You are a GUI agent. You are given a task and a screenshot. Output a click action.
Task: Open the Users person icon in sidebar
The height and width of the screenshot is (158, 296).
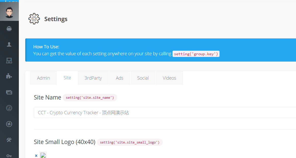tap(9, 44)
